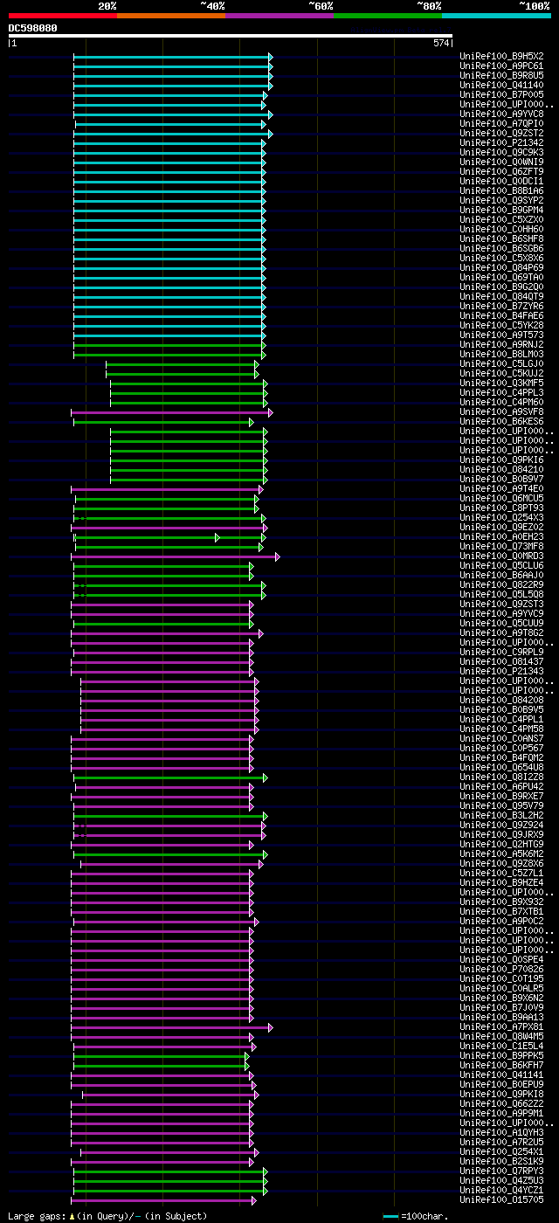Click hit label UniRef100_Q41141
The height and width of the screenshot is (1223, 559).
point(501,1075)
